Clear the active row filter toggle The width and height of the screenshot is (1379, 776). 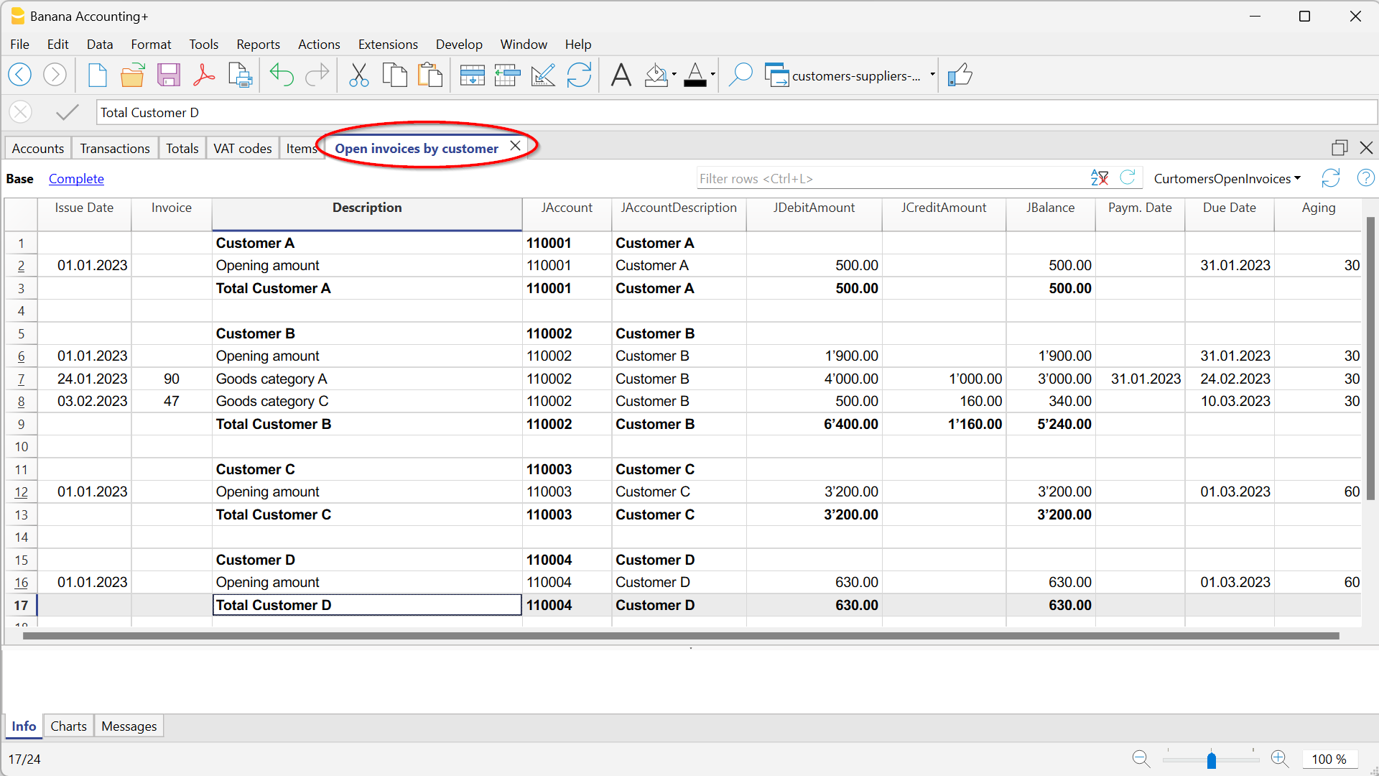(1099, 177)
